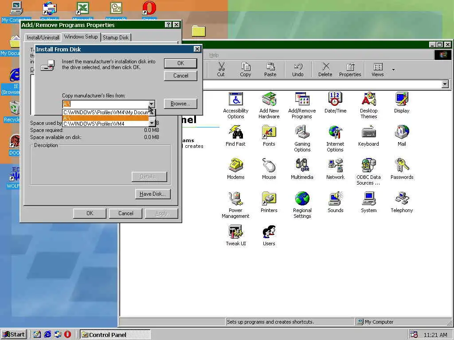Viewport: 454px width, 340px height.
Task: Open the Telephony icon
Action: coord(402,202)
